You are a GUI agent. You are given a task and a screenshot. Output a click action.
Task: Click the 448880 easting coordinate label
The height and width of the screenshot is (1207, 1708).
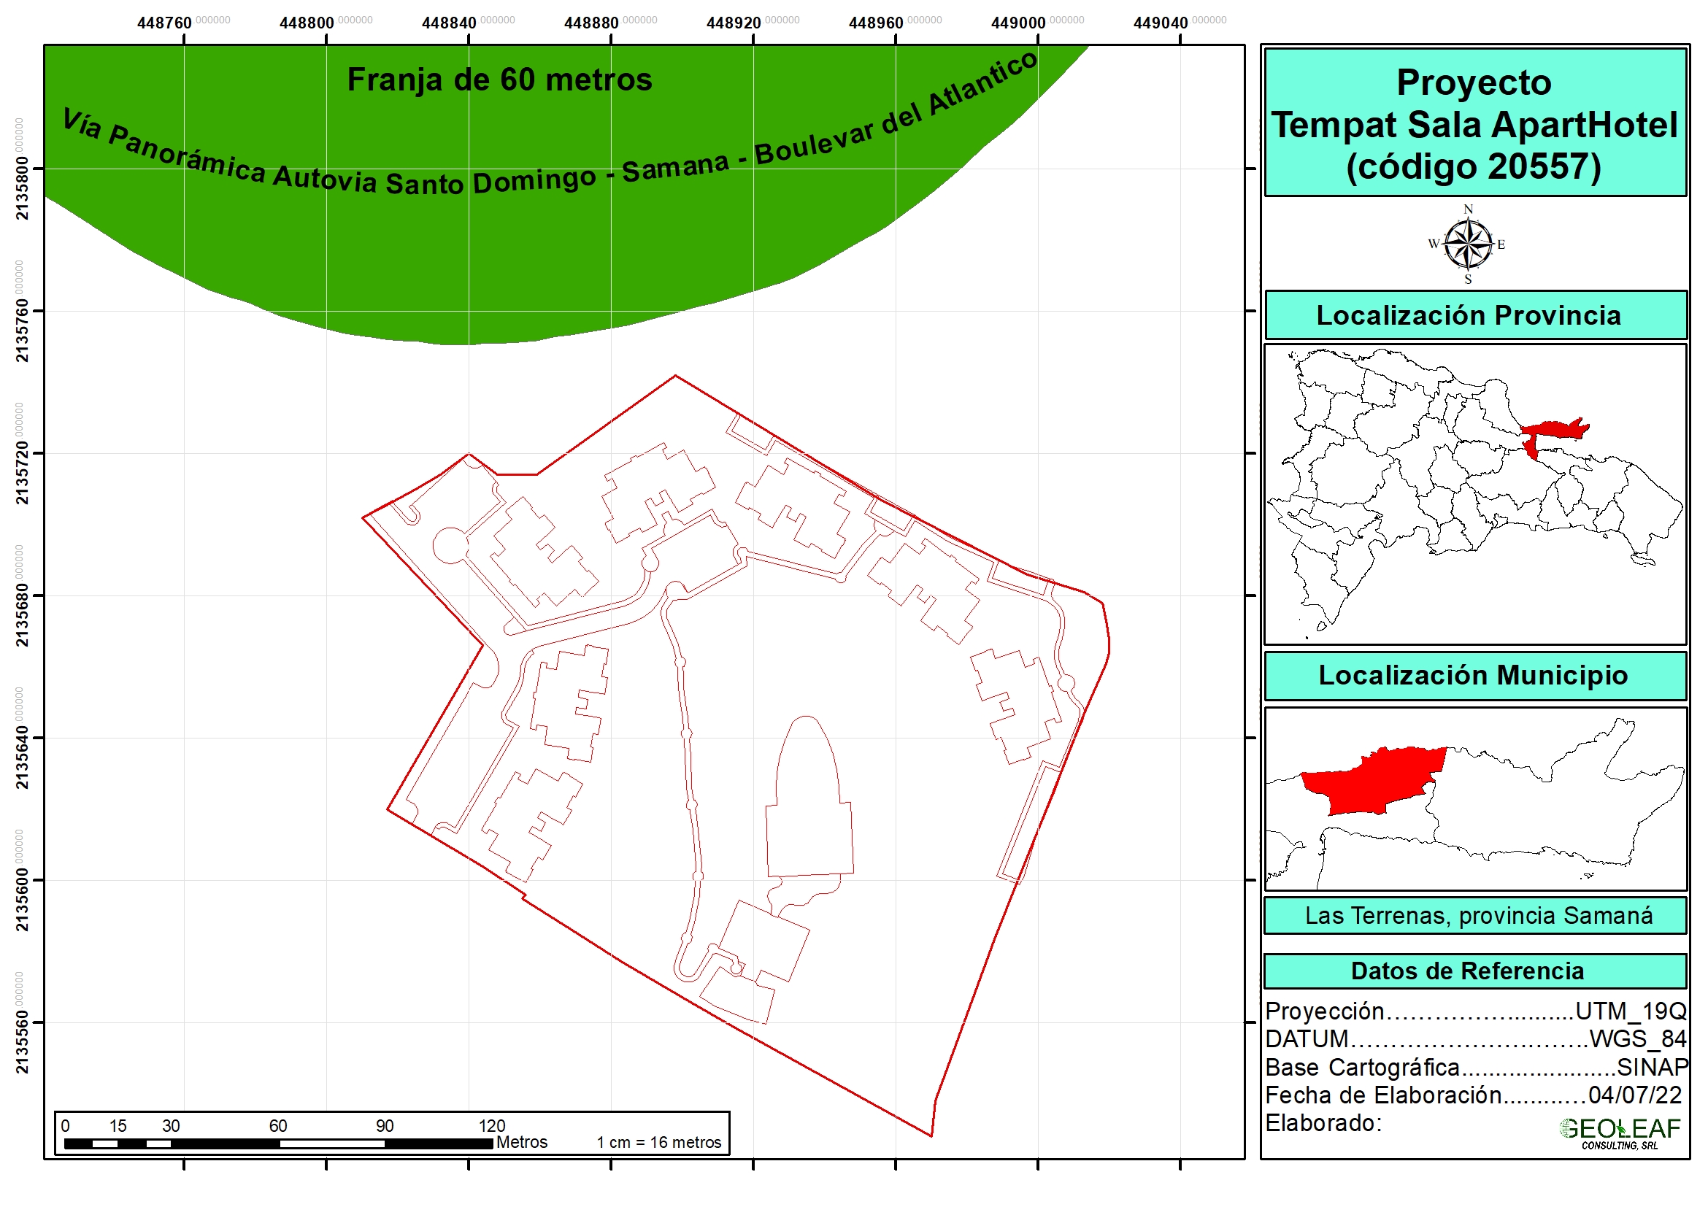pos(591,23)
